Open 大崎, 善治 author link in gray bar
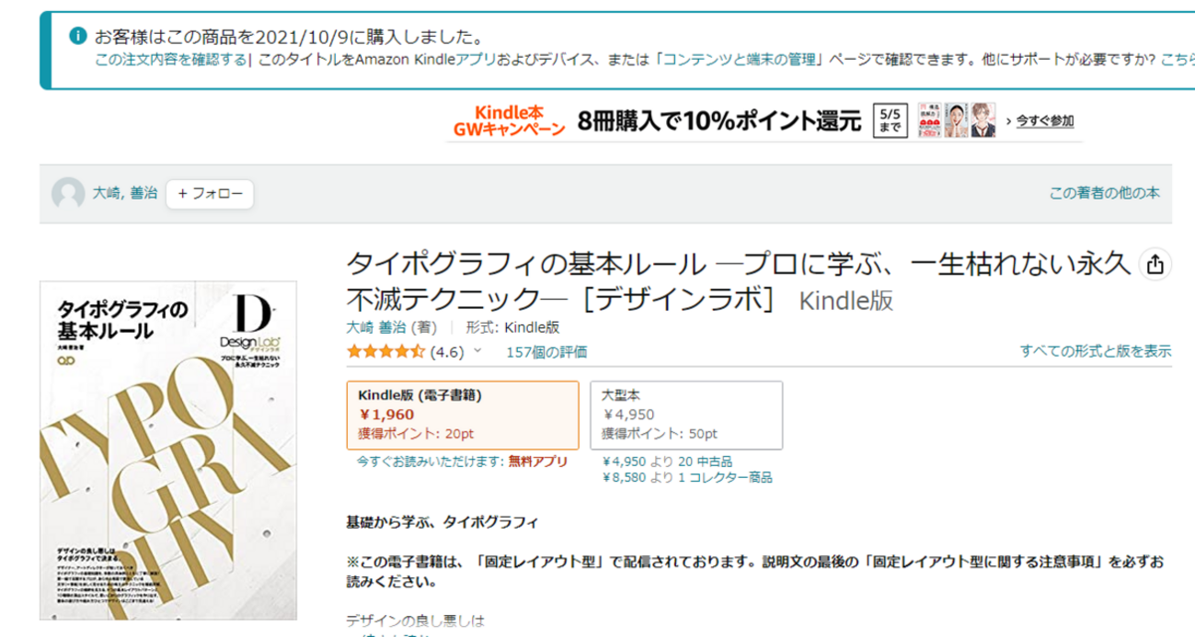 (x=125, y=193)
